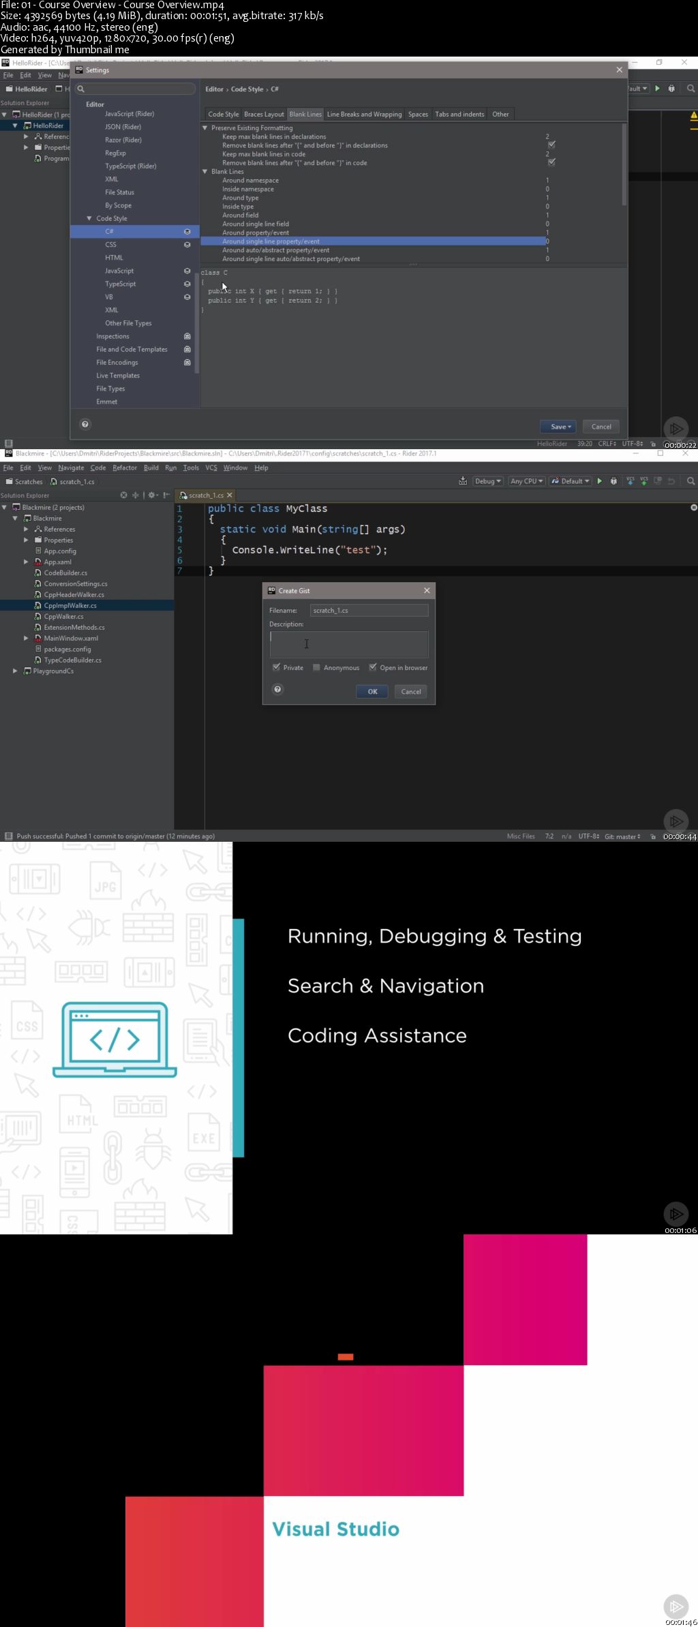Click OK in the Create Gist dialog

point(372,691)
